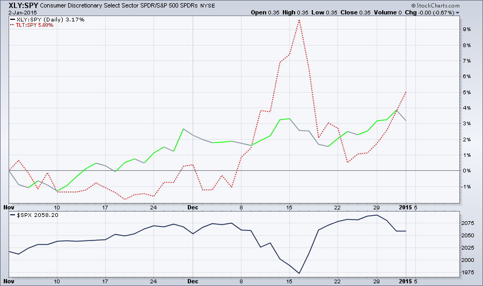Click the Close 0.35 value
483x286 pixels.
pos(355,13)
